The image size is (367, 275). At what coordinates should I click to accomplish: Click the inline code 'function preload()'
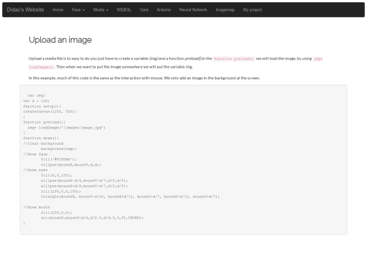click(234, 58)
